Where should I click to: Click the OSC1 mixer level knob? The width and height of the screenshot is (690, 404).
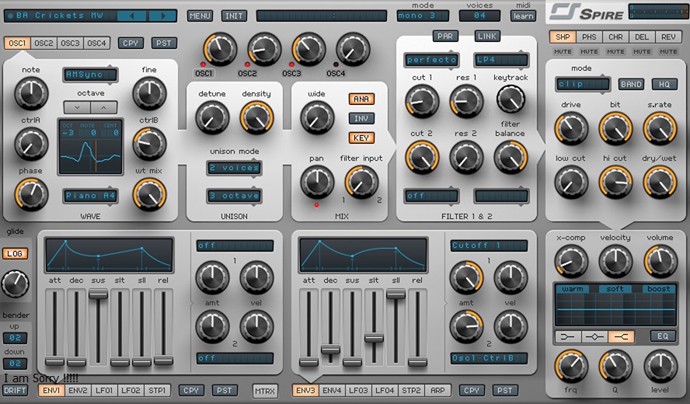pos(220,49)
